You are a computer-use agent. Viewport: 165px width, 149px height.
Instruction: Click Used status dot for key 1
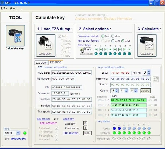pos(119,128)
